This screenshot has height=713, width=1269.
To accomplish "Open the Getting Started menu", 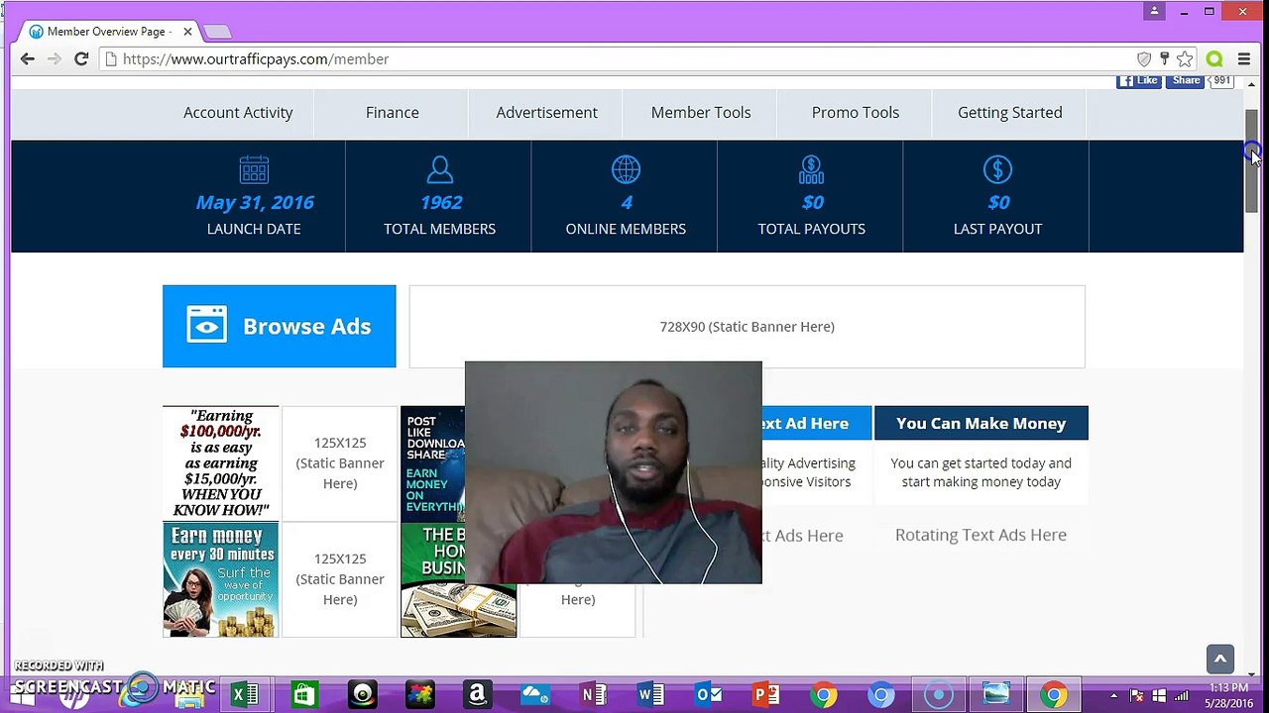I will coord(1009,113).
